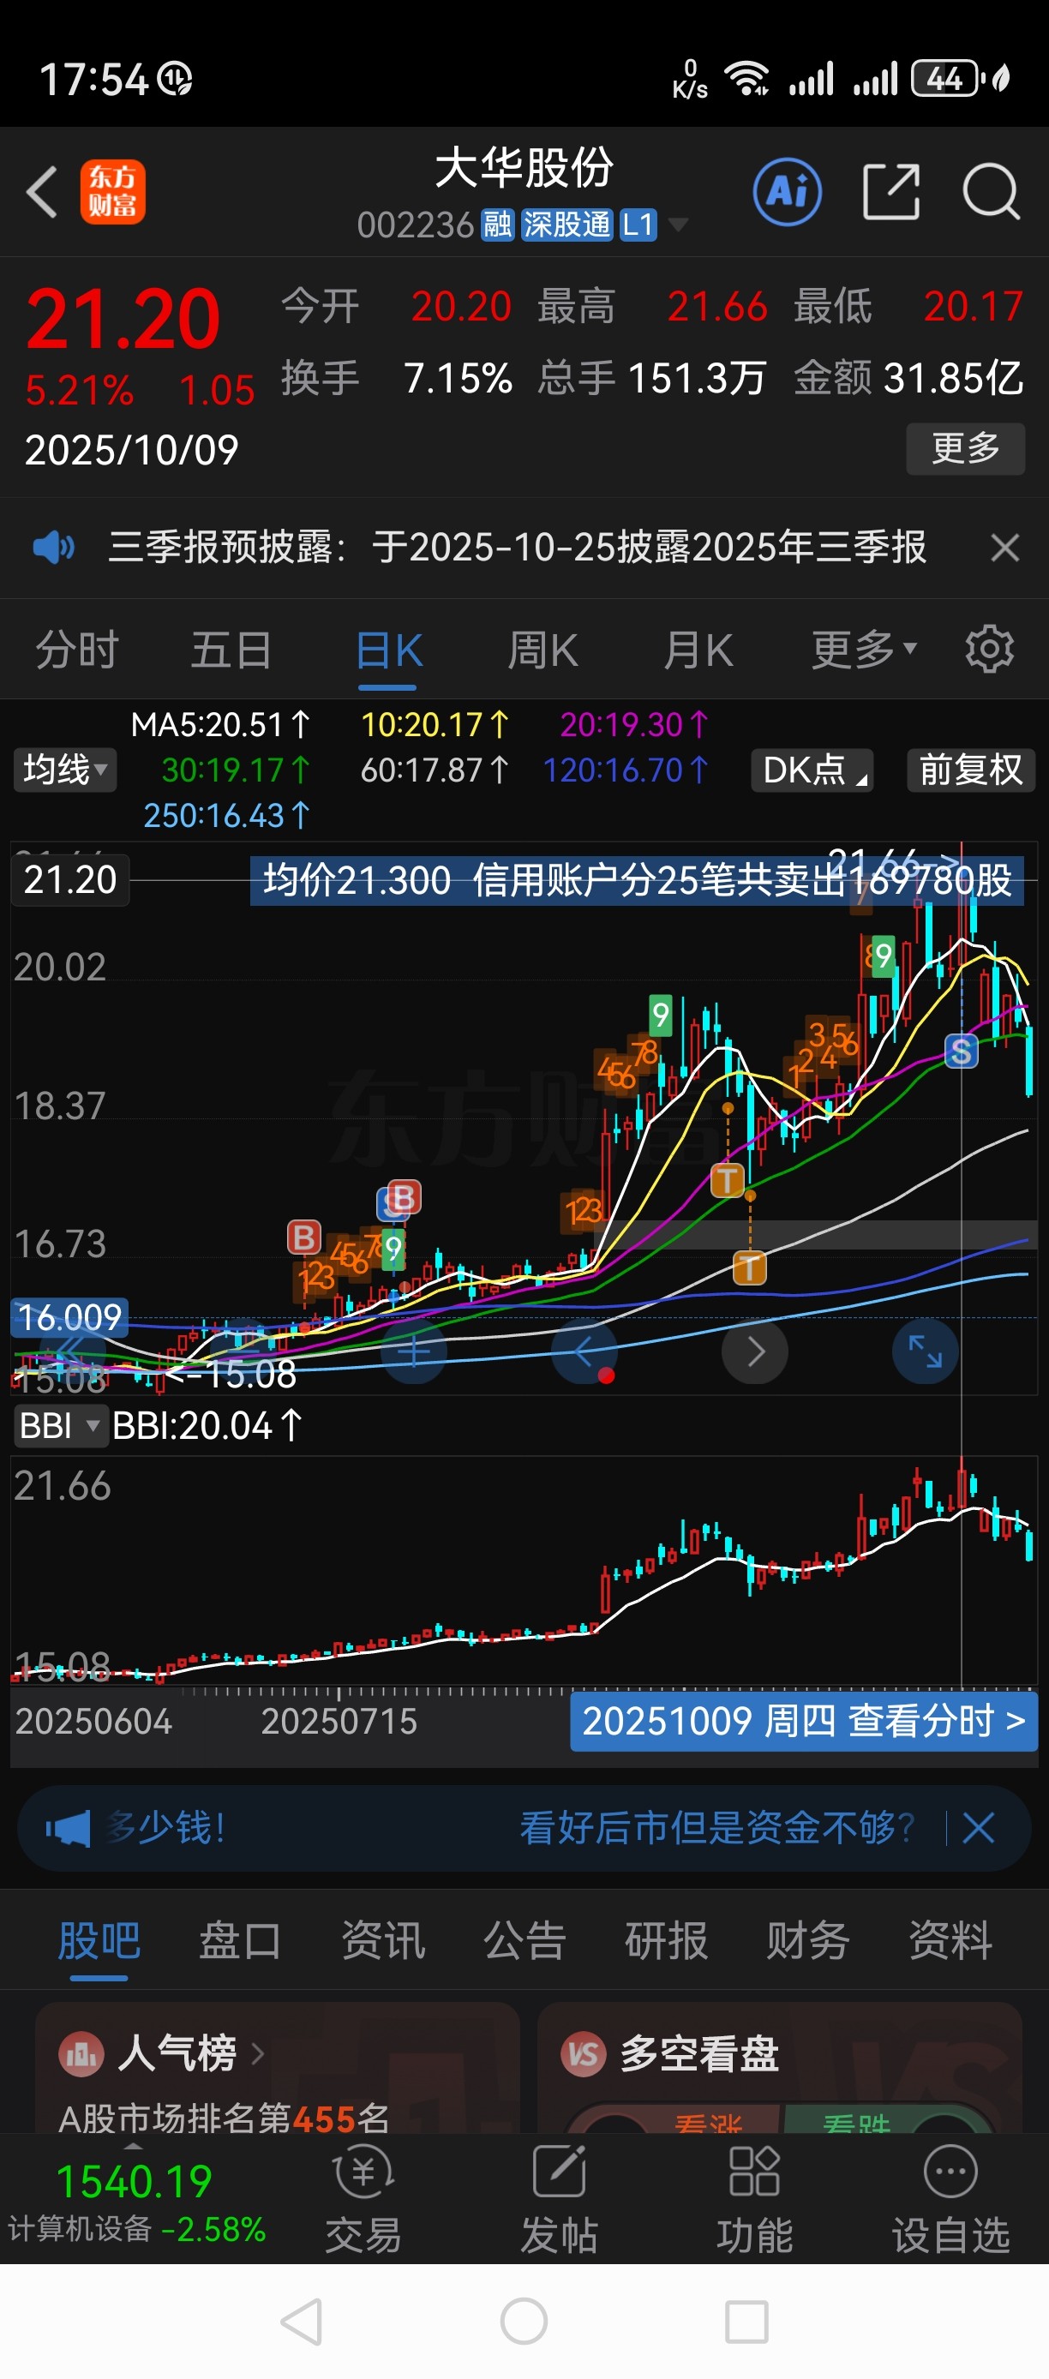Tap 更多 quote details button

[965, 449]
